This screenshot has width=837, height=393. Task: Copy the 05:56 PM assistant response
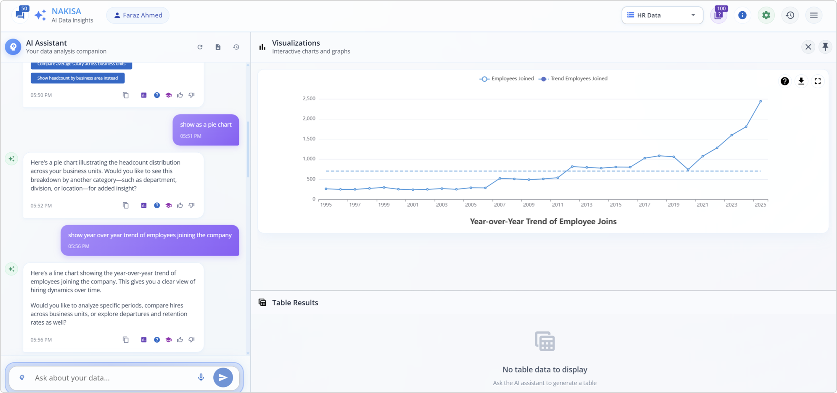[x=126, y=340]
